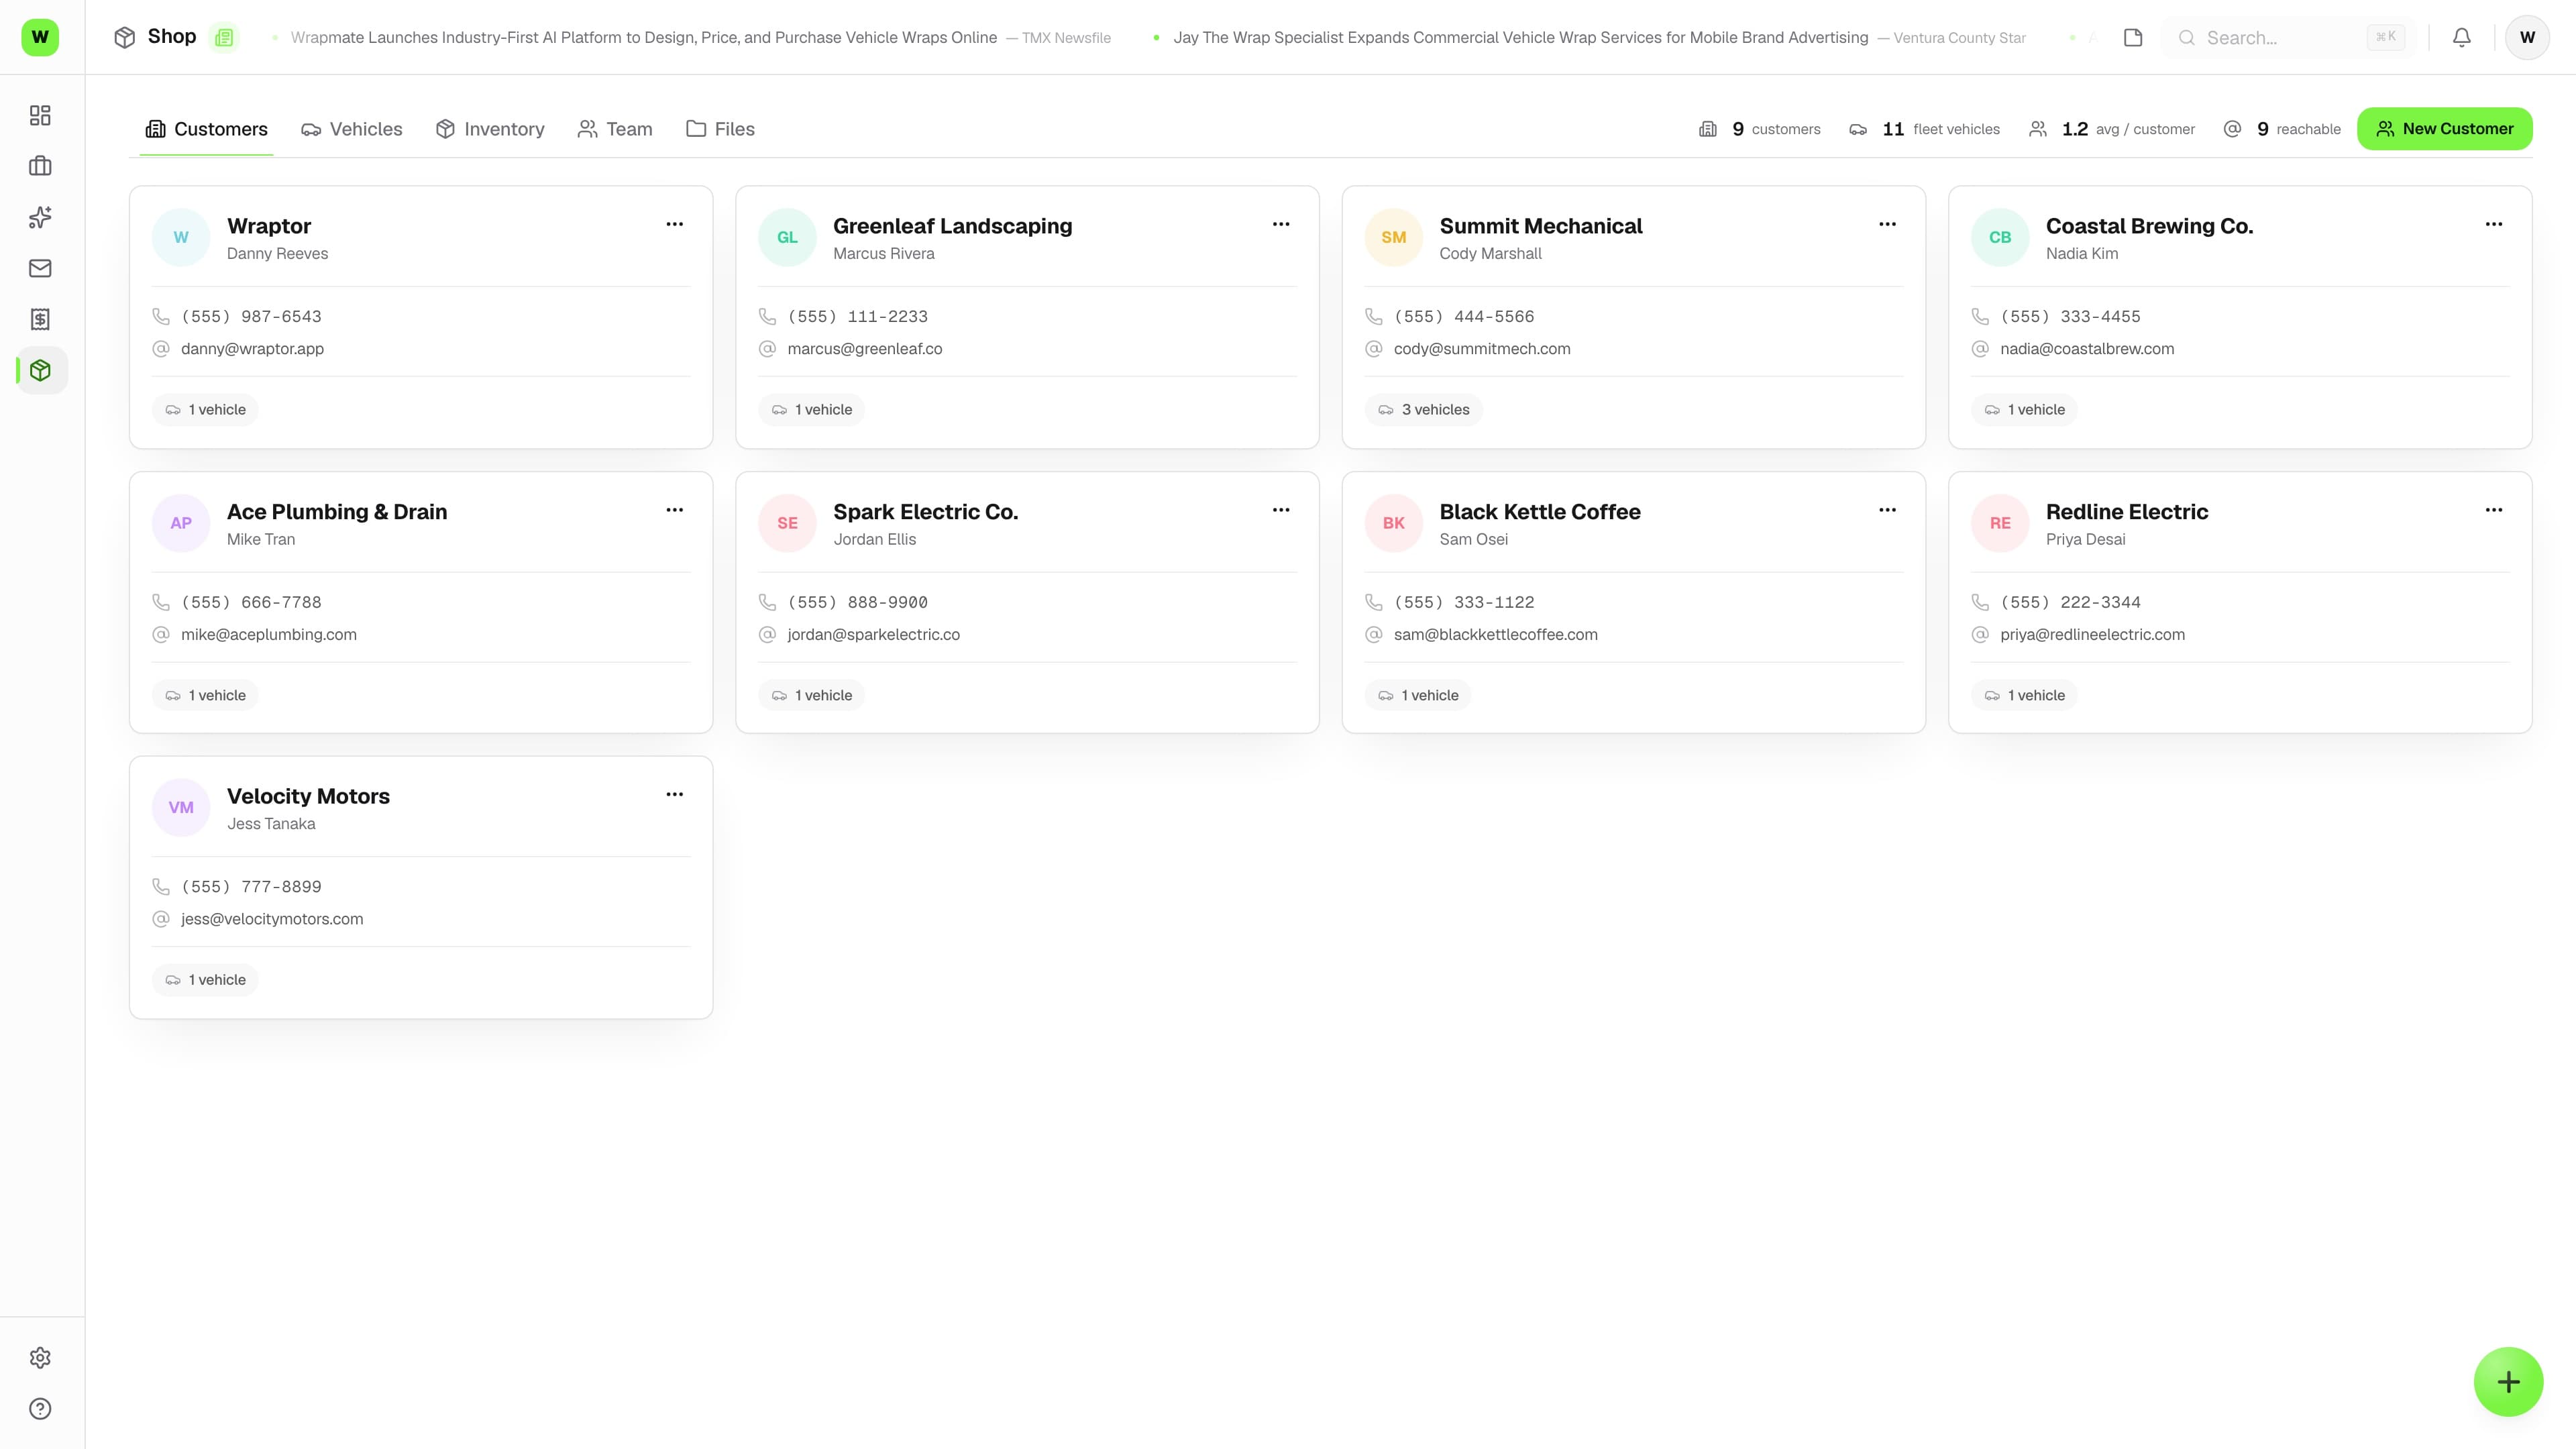
Task: Open the help question mark icon
Action: (40, 1409)
